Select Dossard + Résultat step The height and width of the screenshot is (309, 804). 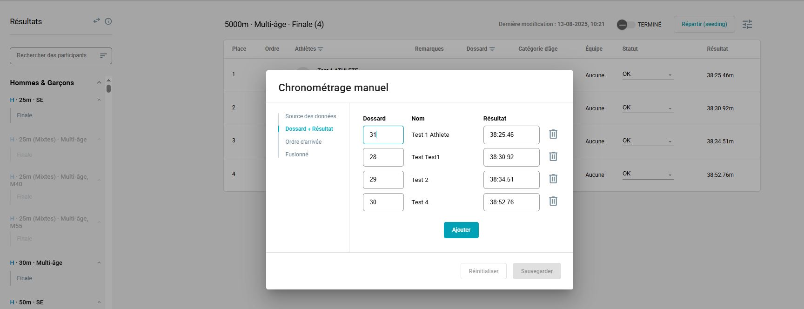(x=309, y=129)
